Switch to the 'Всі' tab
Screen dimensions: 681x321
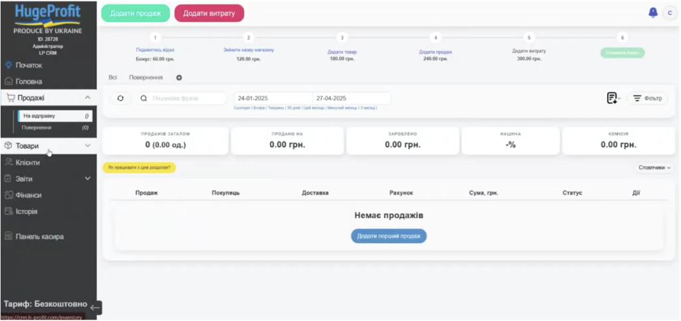[112, 78]
